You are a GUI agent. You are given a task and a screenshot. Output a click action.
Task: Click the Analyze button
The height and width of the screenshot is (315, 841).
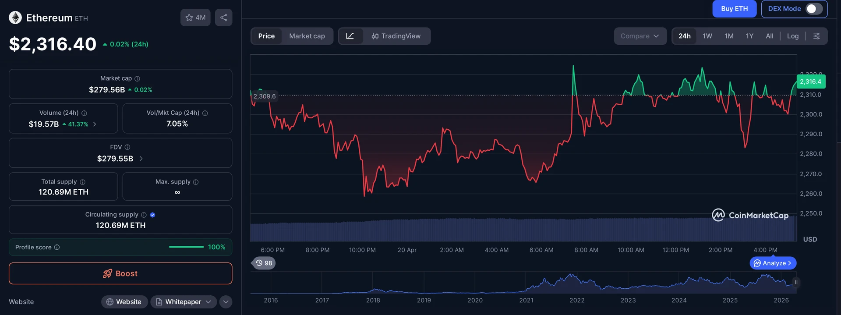click(773, 263)
